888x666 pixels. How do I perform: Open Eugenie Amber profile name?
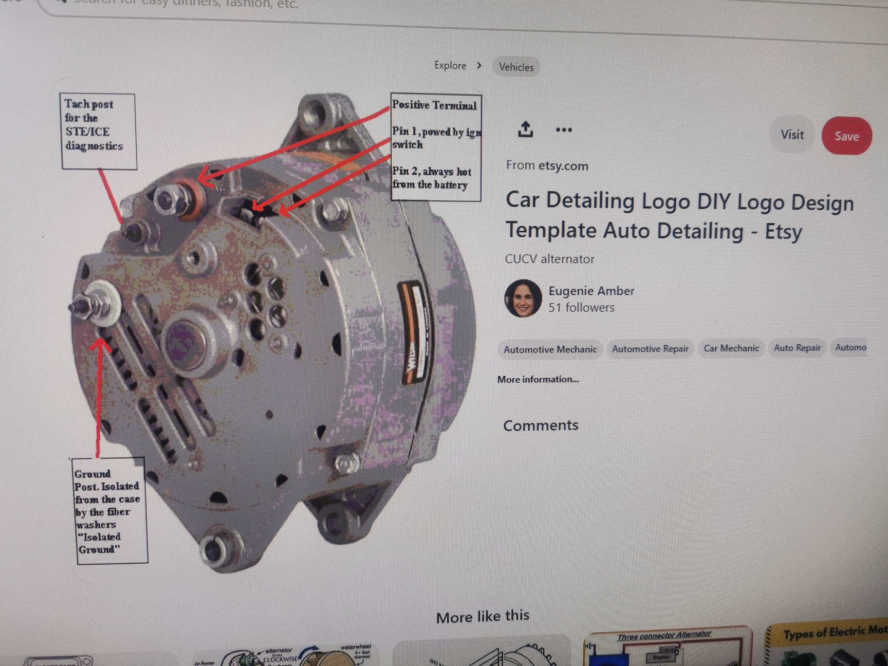(591, 291)
